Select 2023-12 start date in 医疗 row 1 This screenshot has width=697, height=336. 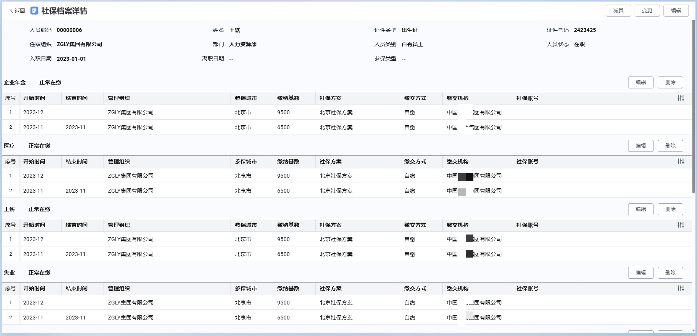click(x=33, y=176)
